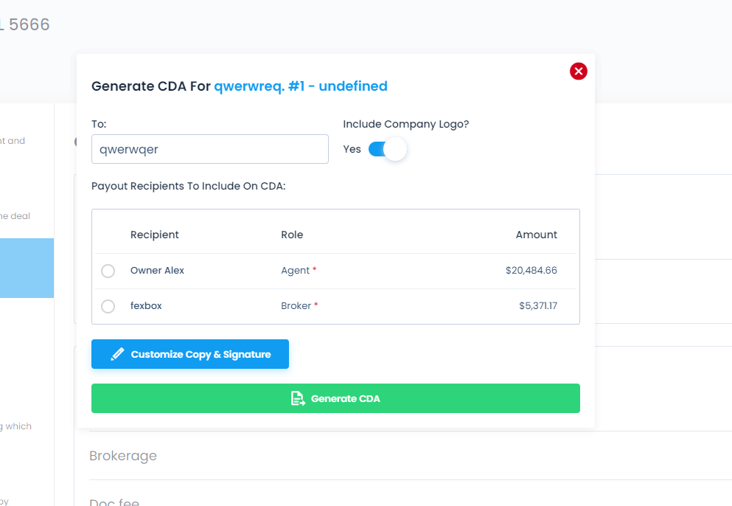Viewport: 732px width, 506px height.
Task: Click the $5,371.17 amount
Action: 538,306
